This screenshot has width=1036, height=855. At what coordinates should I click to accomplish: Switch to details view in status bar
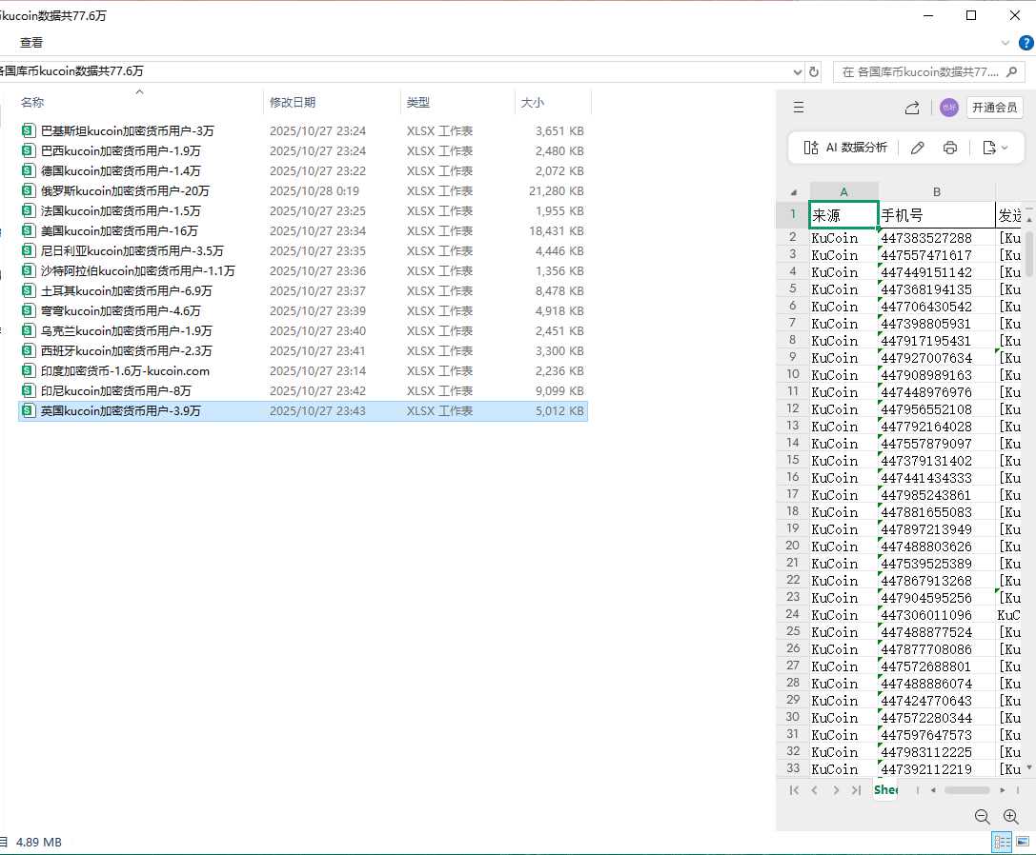coord(1002,842)
